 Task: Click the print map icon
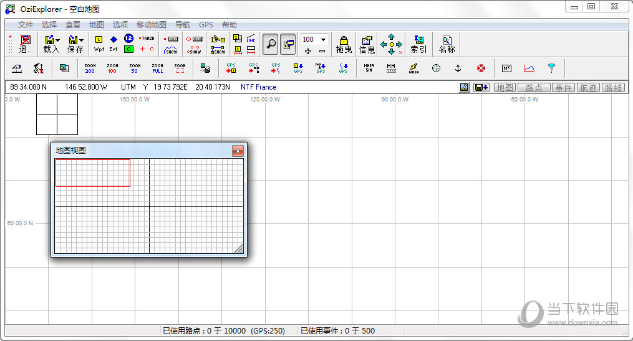(205, 68)
